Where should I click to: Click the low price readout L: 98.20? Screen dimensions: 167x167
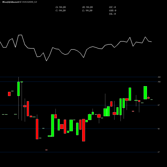[x=87, y=11]
